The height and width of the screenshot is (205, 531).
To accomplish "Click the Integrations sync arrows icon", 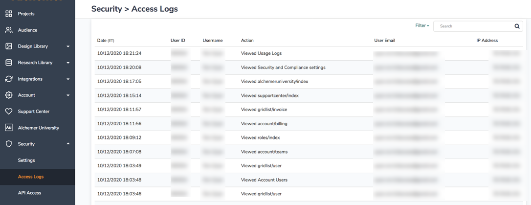I will [9, 79].
